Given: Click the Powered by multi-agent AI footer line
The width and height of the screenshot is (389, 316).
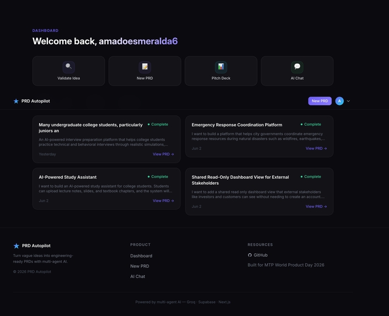Looking at the screenshot, I should click(x=183, y=302).
